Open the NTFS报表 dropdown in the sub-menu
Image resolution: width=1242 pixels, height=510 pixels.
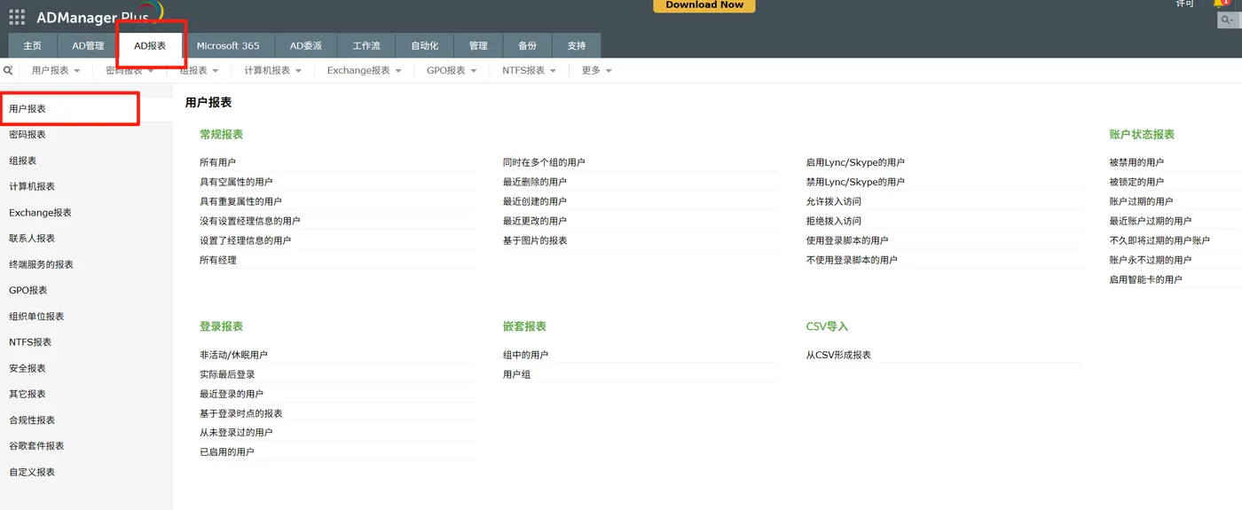pos(530,70)
